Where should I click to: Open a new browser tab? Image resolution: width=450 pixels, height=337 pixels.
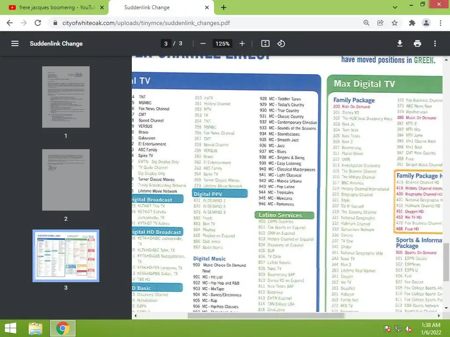point(224,7)
